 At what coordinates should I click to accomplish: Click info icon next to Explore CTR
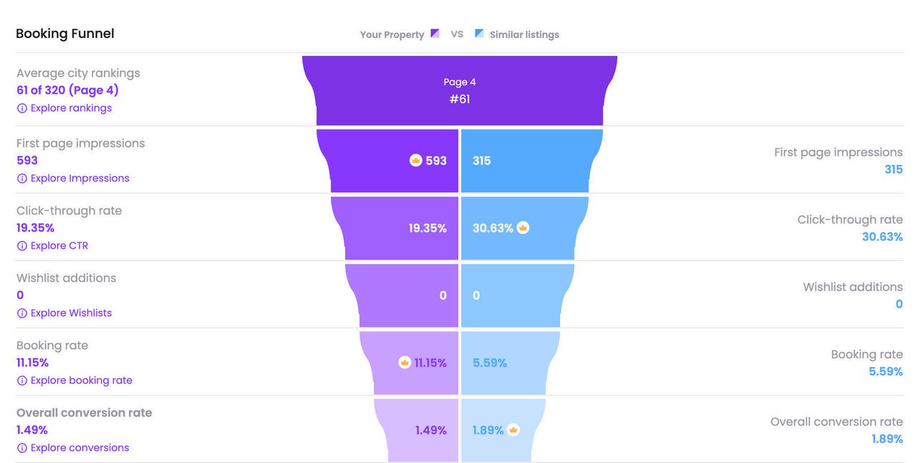pyautogui.click(x=22, y=246)
